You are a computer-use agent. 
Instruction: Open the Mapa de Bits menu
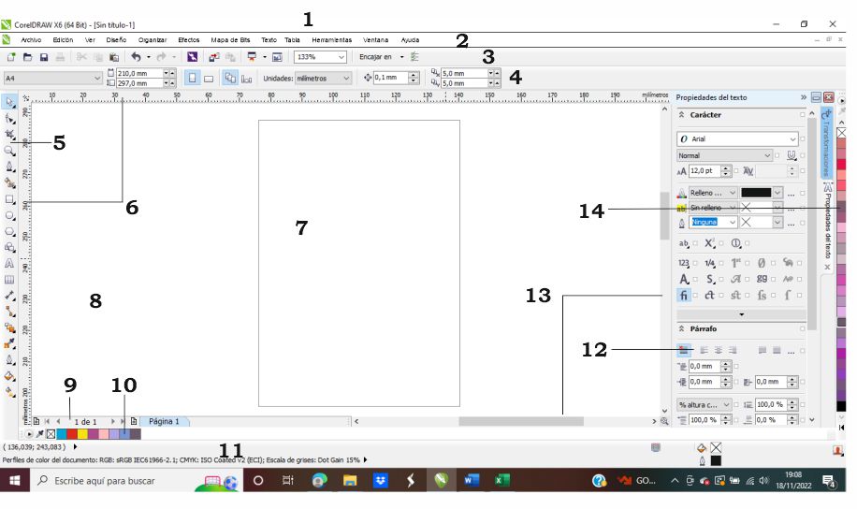[x=230, y=40]
